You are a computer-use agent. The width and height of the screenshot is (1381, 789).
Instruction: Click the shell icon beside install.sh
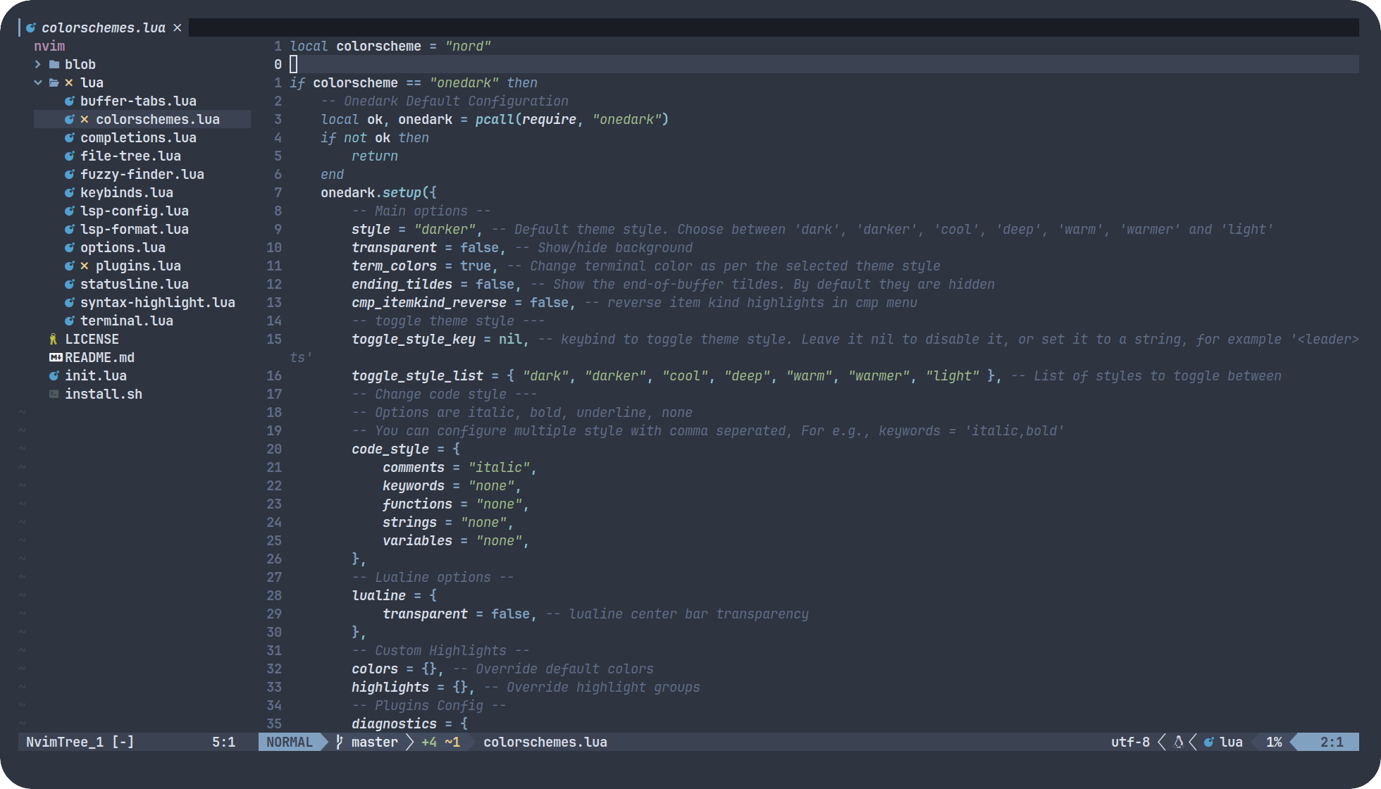pos(54,394)
